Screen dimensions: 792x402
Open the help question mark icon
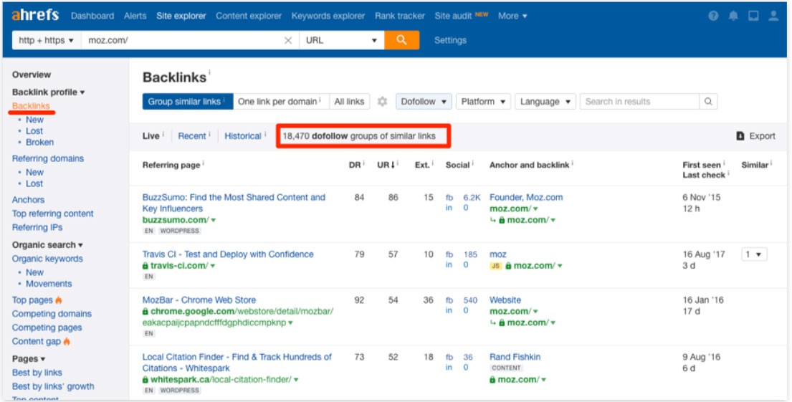pos(713,16)
